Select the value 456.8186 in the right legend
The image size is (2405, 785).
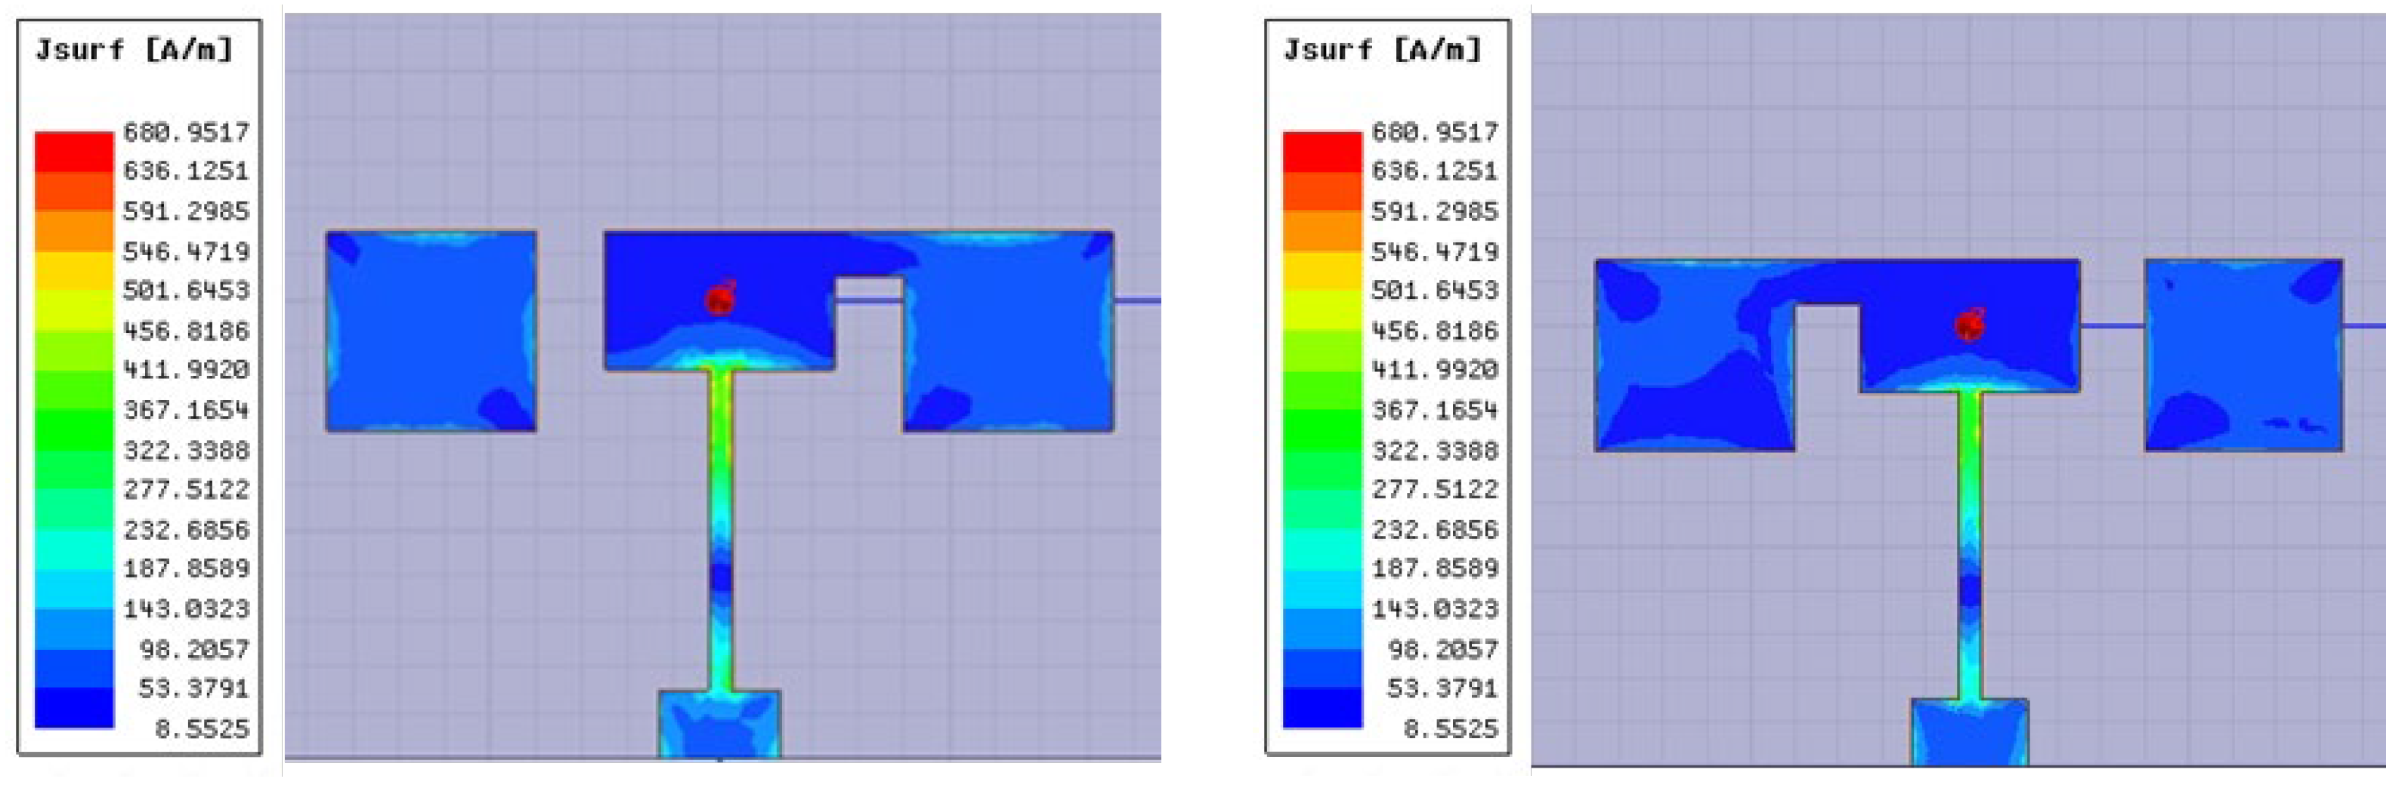[x=1435, y=330]
